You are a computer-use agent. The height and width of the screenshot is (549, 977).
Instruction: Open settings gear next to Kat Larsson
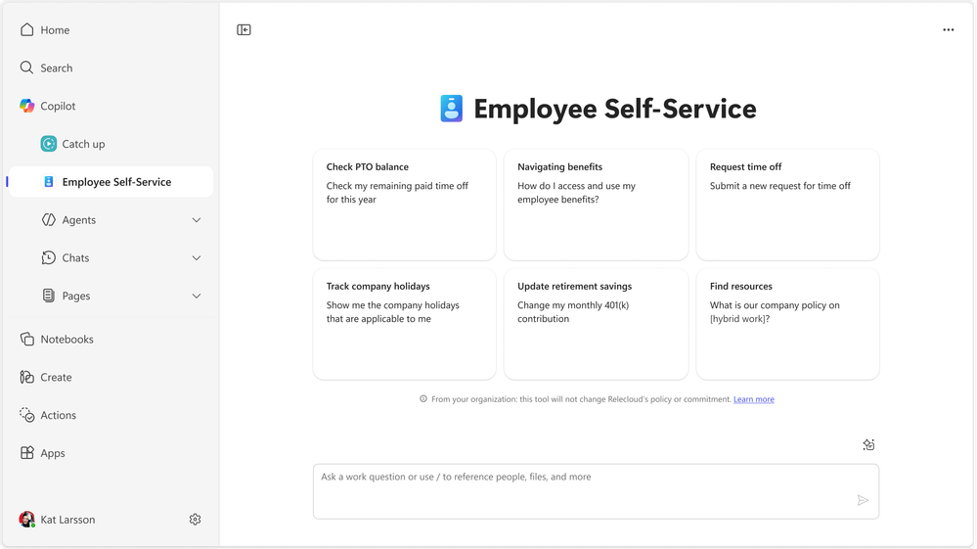(195, 520)
